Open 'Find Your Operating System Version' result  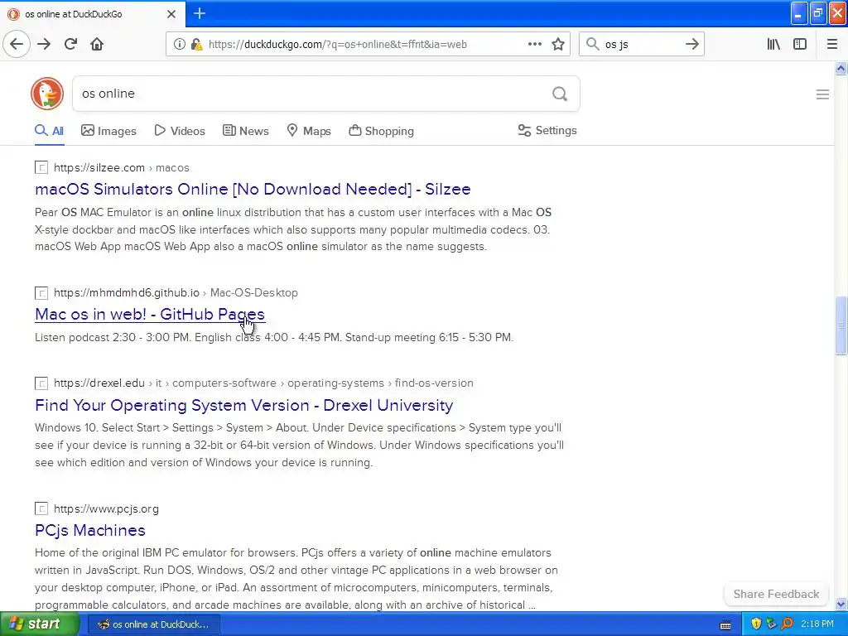(244, 405)
